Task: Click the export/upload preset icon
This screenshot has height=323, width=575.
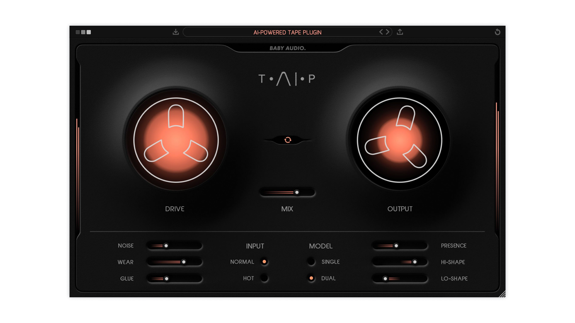Action: pos(400,32)
